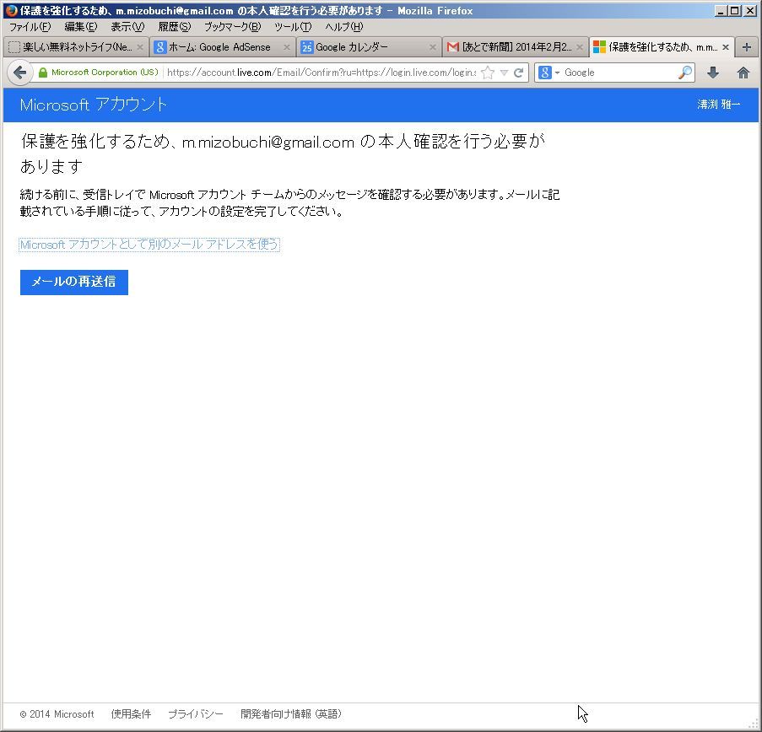Image resolution: width=762 pixels, height=732 pixels.
Task: Click user name 溝渕 雅一 in header
Action: (x=719, y=105)
